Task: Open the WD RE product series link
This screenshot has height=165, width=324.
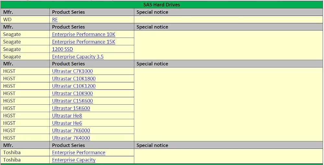Action: pyautogui.click(x=55, y=20)
